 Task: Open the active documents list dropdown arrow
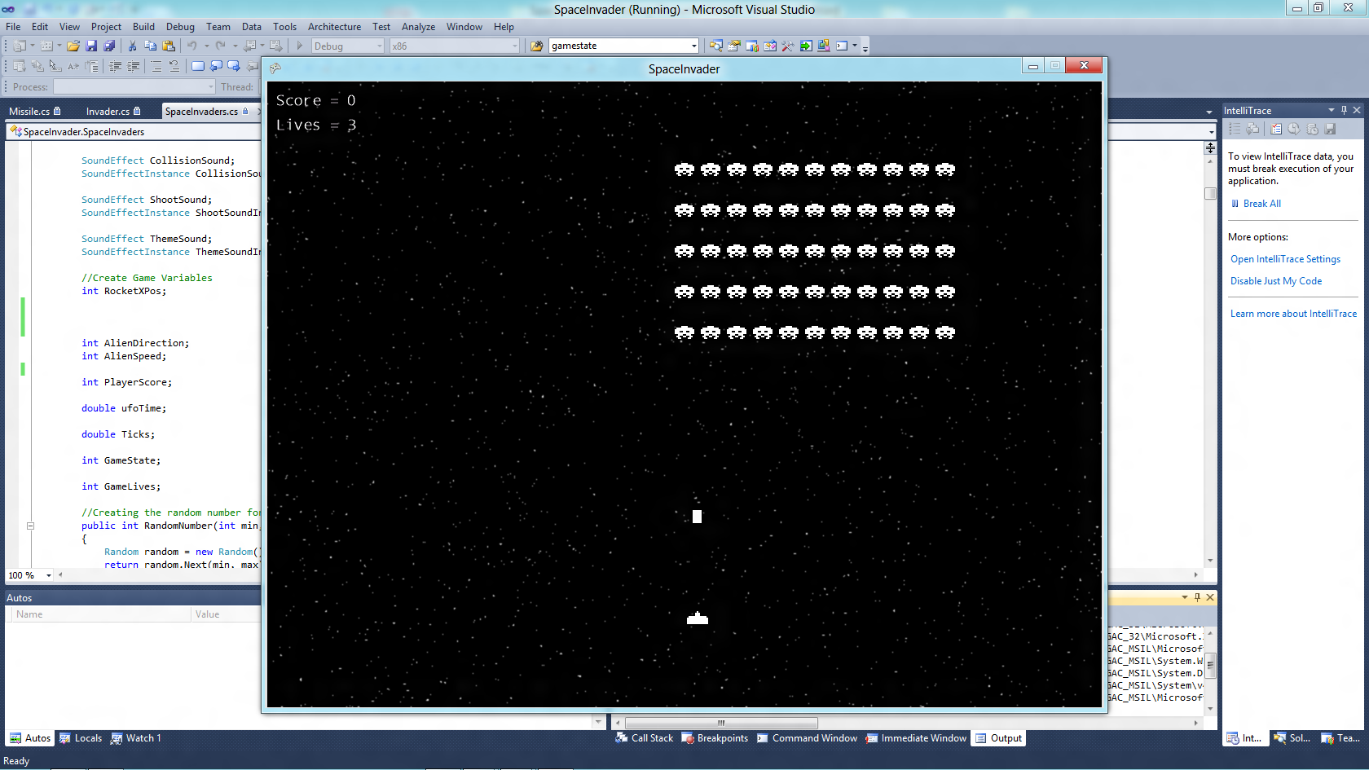[x=1208, y=111]
